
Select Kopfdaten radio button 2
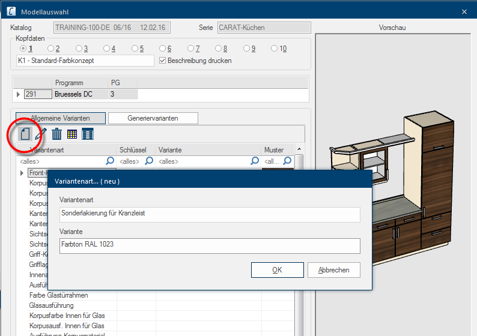[50, 49]
